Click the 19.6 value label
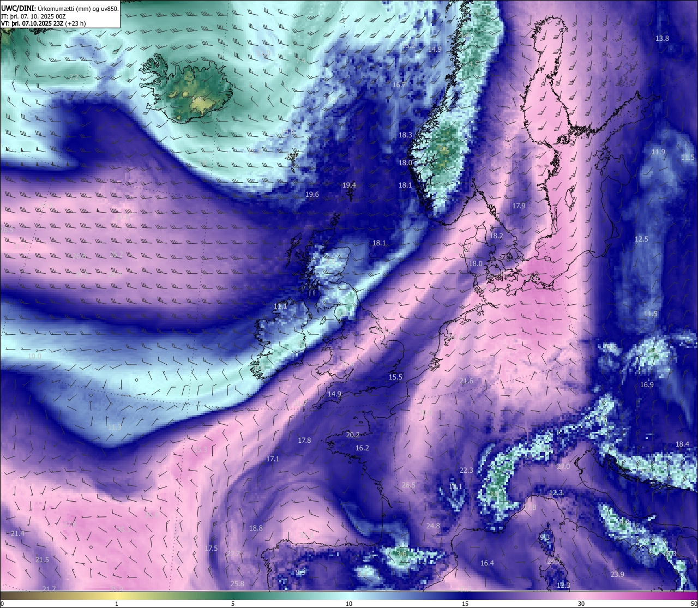Viewport: 698px width, 608px height. click(x=312, y=194)
